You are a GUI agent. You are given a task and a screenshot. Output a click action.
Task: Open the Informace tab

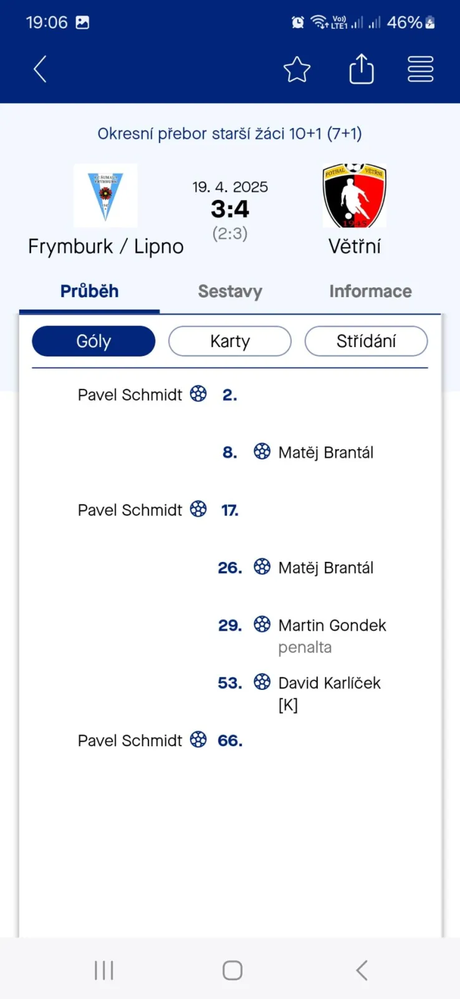pos(370,291)
